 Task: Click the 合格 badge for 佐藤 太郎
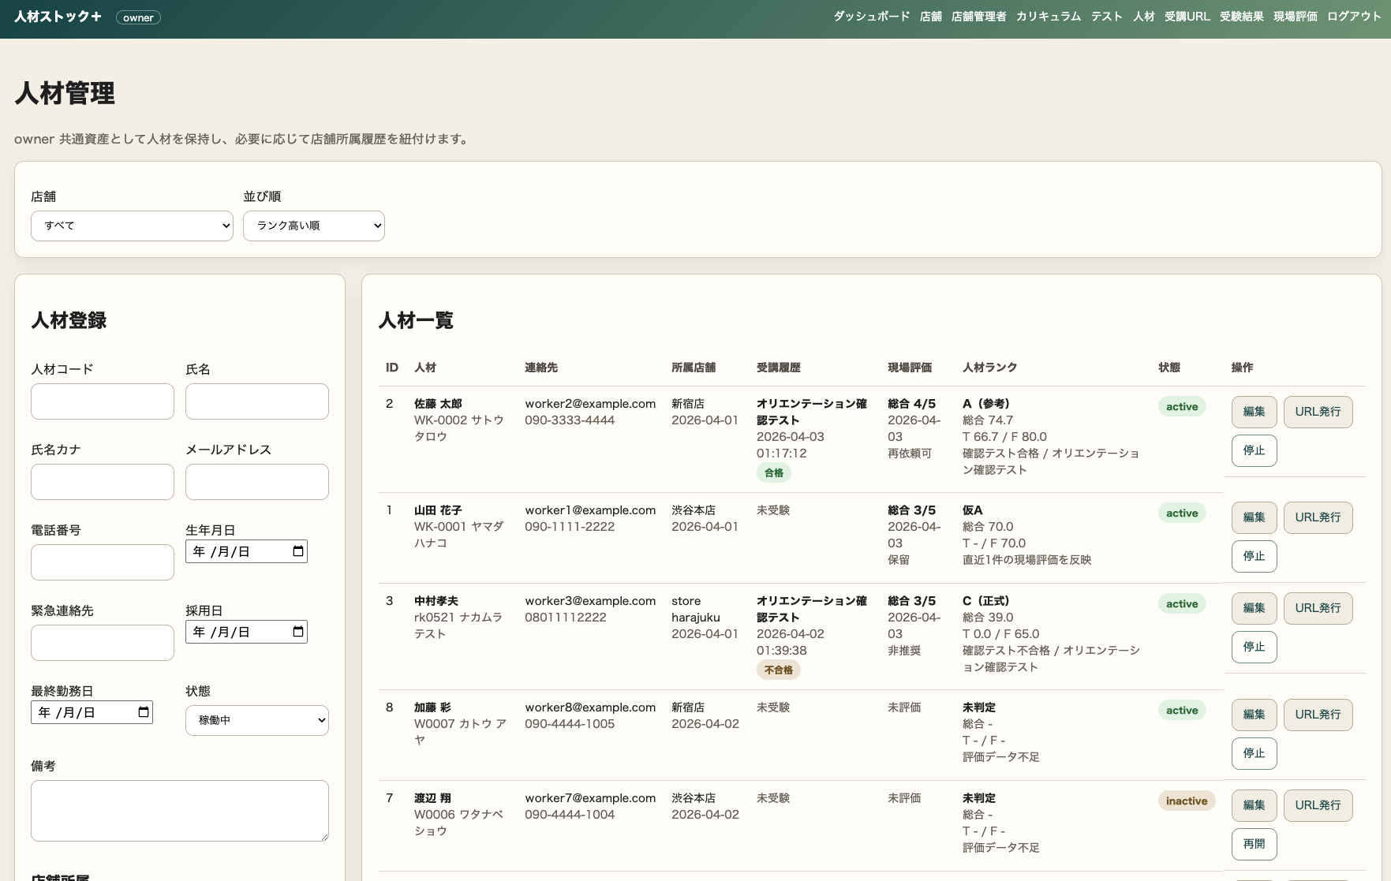774,473
